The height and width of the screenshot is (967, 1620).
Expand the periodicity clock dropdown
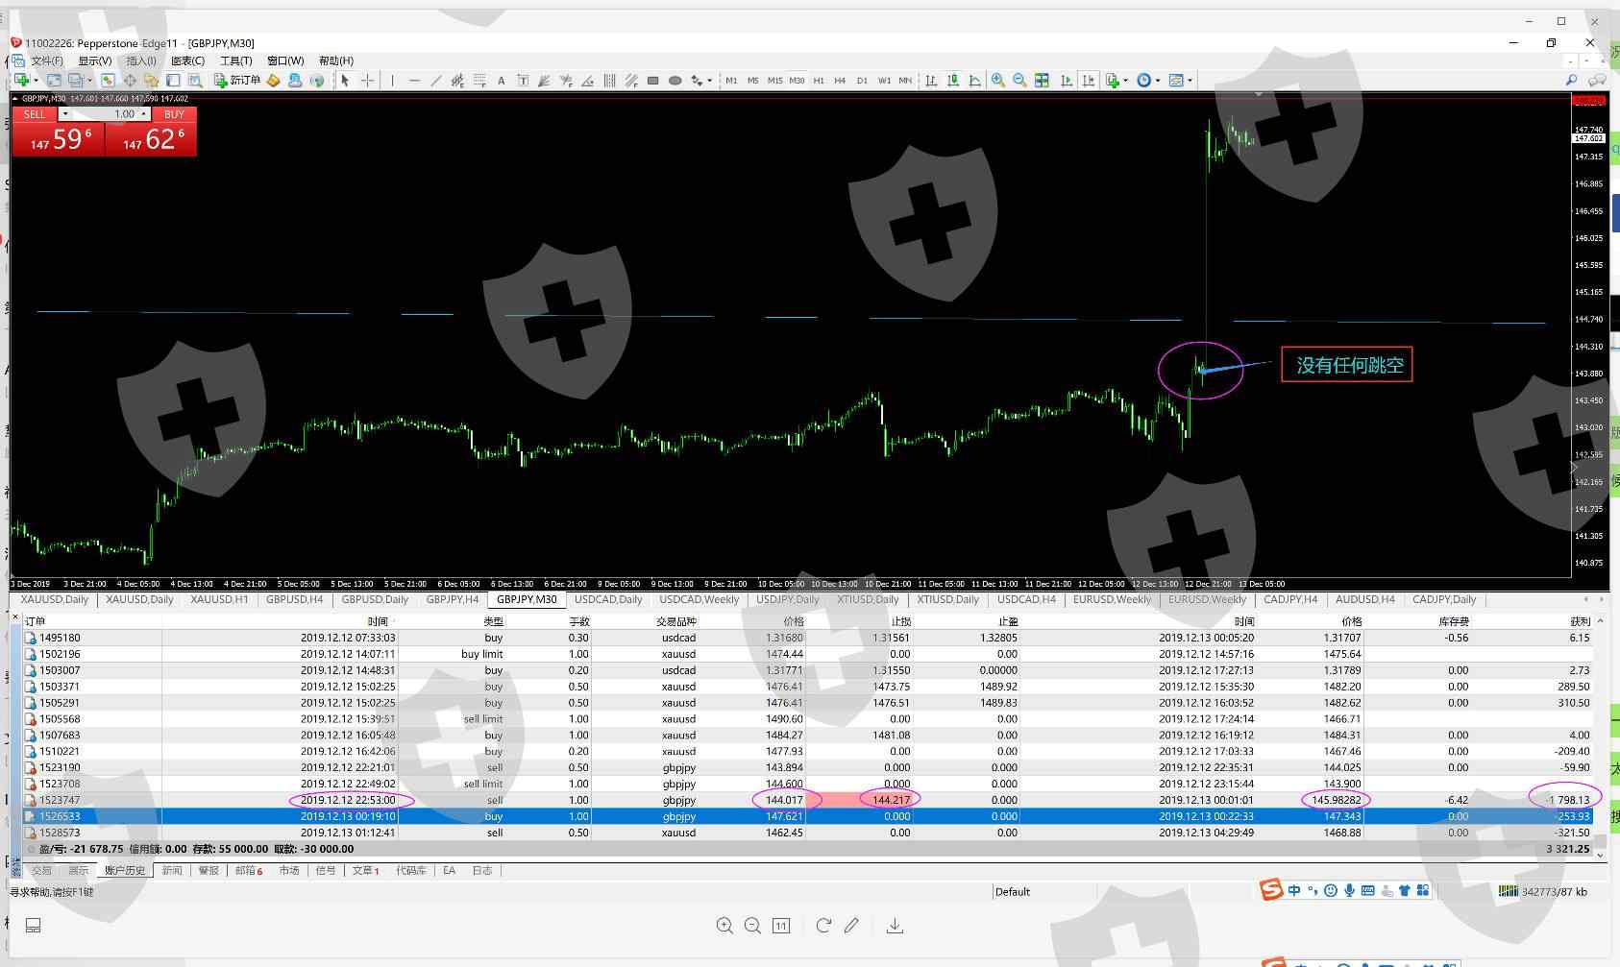pyautogui.click(x=1158, y=81)
